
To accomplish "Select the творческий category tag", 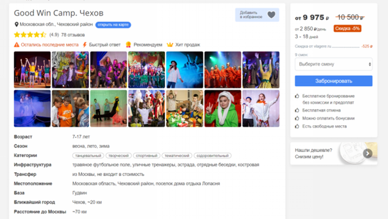I will pos(118,156).
